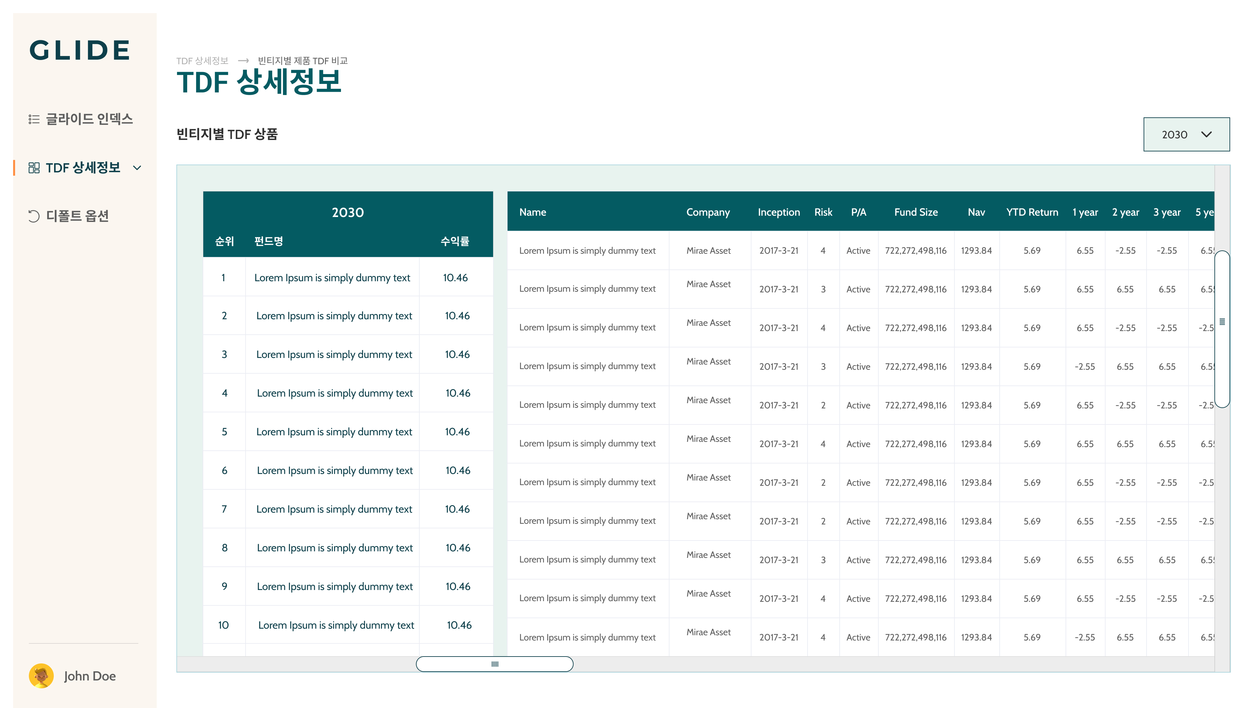This screenshot has height=708, width=1259.
Task: Click the 10.46 return for rank 4
Action: (458, 393)
